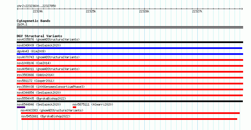This screenshot has height=130, width=251.
Task: Open nsv4054011 gnomAD variant label
Action: (48, 69)
